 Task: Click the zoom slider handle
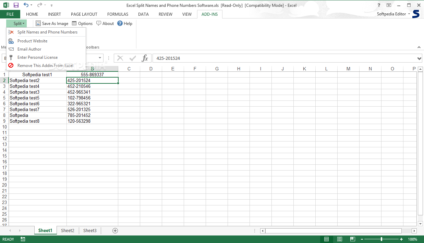[x=381, y=239]
